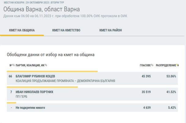
Task: Select candidate ИВАН НИКОЛАЕВ ПОРТНИХ
Action: [34, 92]
